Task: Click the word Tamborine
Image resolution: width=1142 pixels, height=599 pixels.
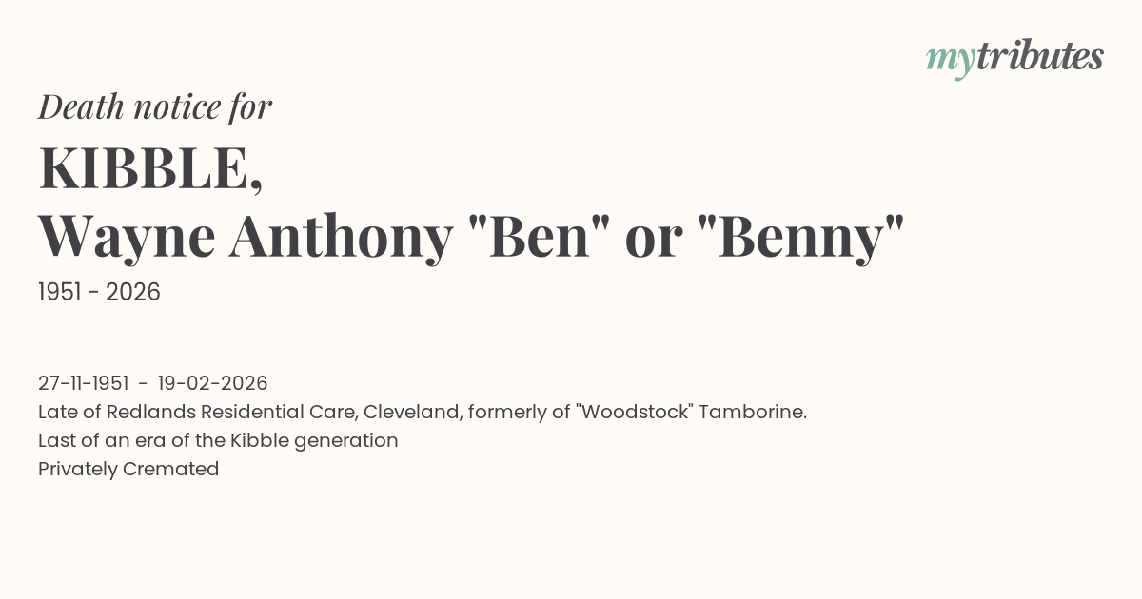Action: (x=752, y=412)
